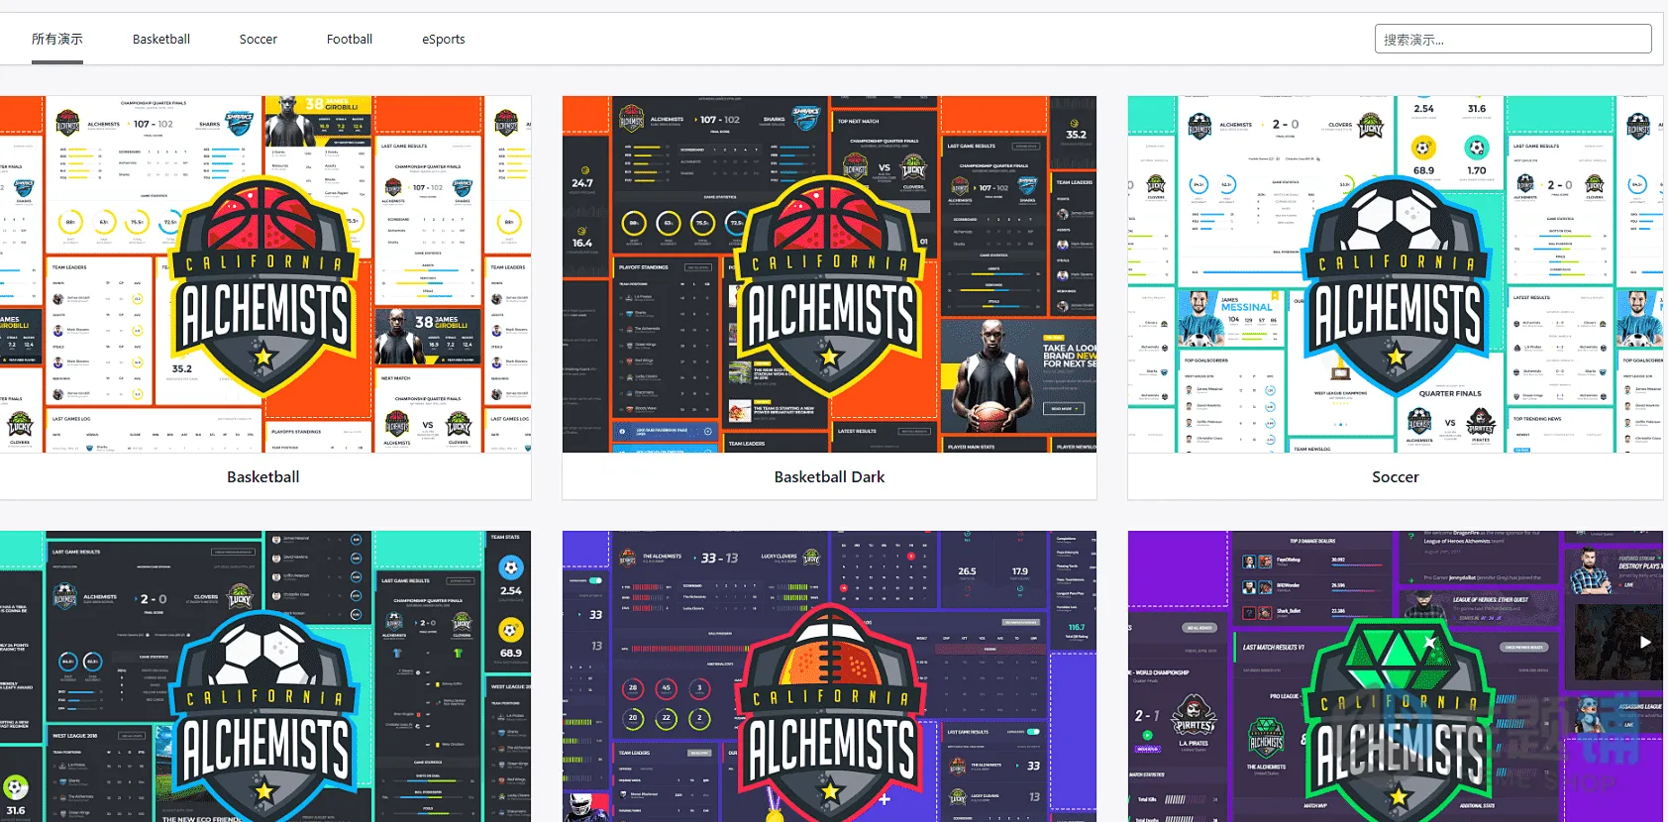This screenshot has width=1668, height=822.
Task: Click the Basketball Dark demo title link
Action: [830, 477]
